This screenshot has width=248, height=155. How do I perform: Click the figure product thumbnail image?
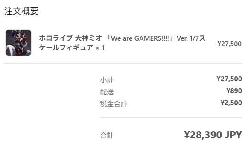[x=18, y=43]
